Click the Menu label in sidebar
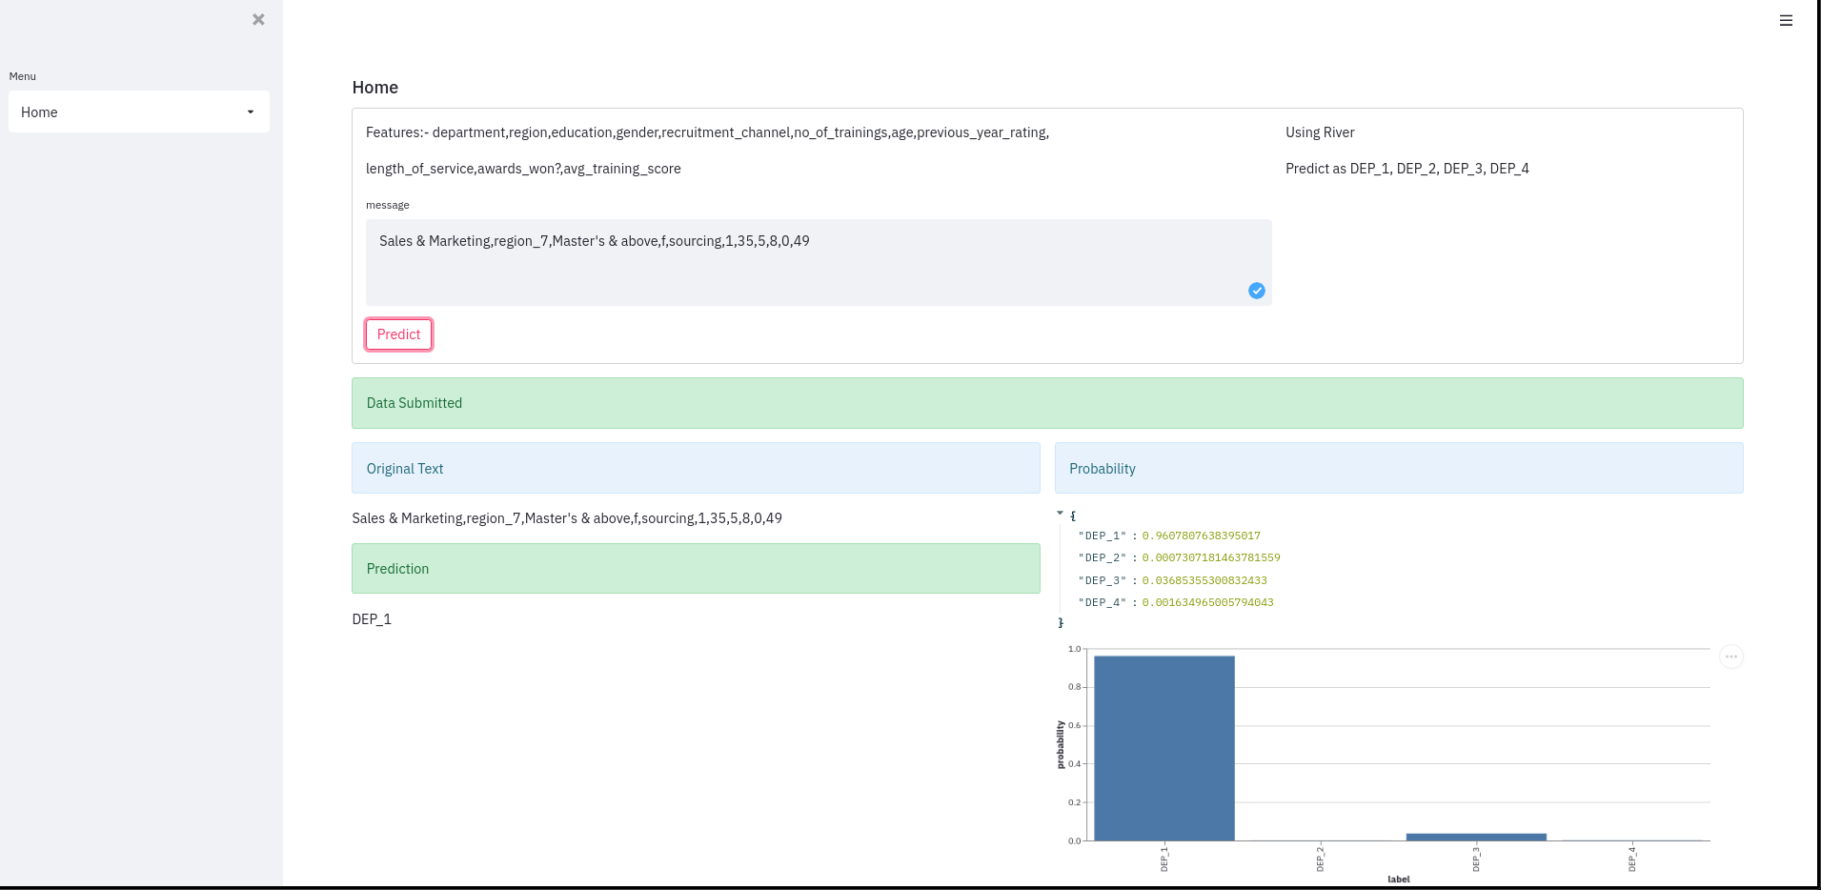This screenshot has width=1821, height=890. (x=23, y=76)
